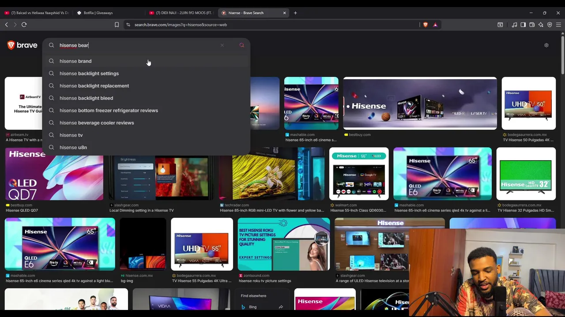Choose suggestion hisense beverage cooler reviews
565x317 pixels.
point(146,123)
